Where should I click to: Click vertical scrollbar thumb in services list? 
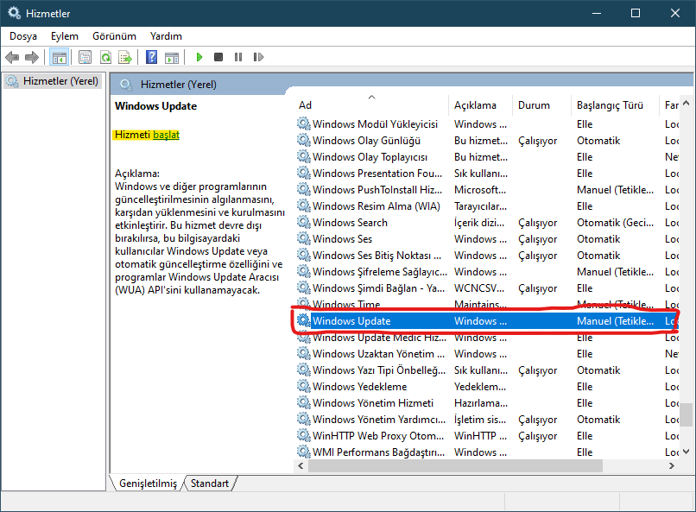coord(687,414)
